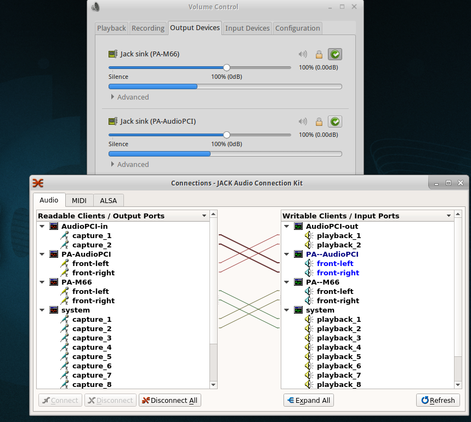Click the JACK Connections window logo icon
This screenshot has height=422, width=471.
(38, 183)
